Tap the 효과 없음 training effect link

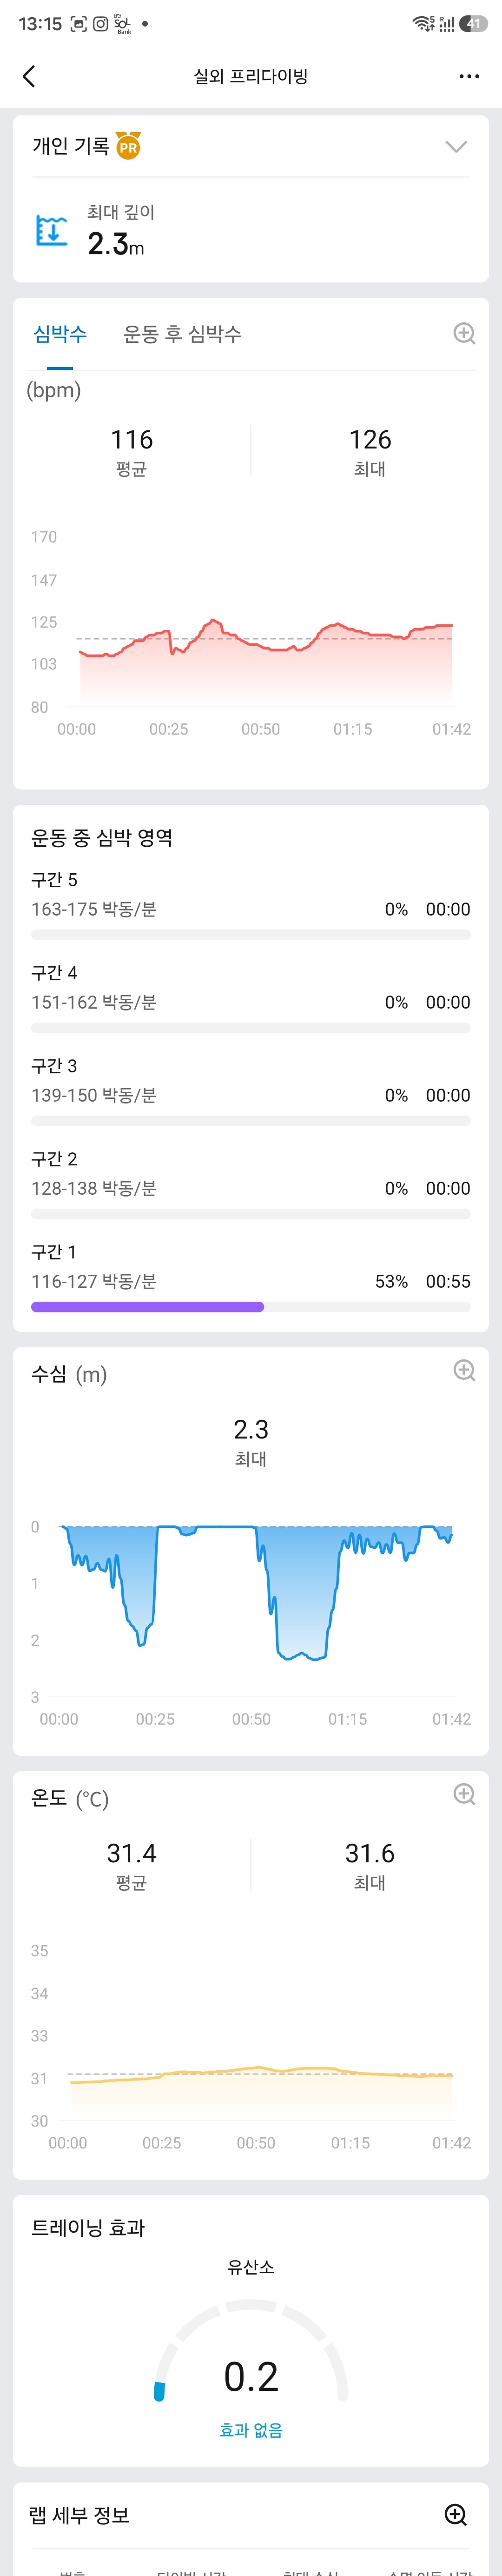click(251, 2430)
